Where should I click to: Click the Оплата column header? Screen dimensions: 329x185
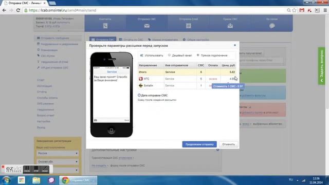[x=213, y=65]
